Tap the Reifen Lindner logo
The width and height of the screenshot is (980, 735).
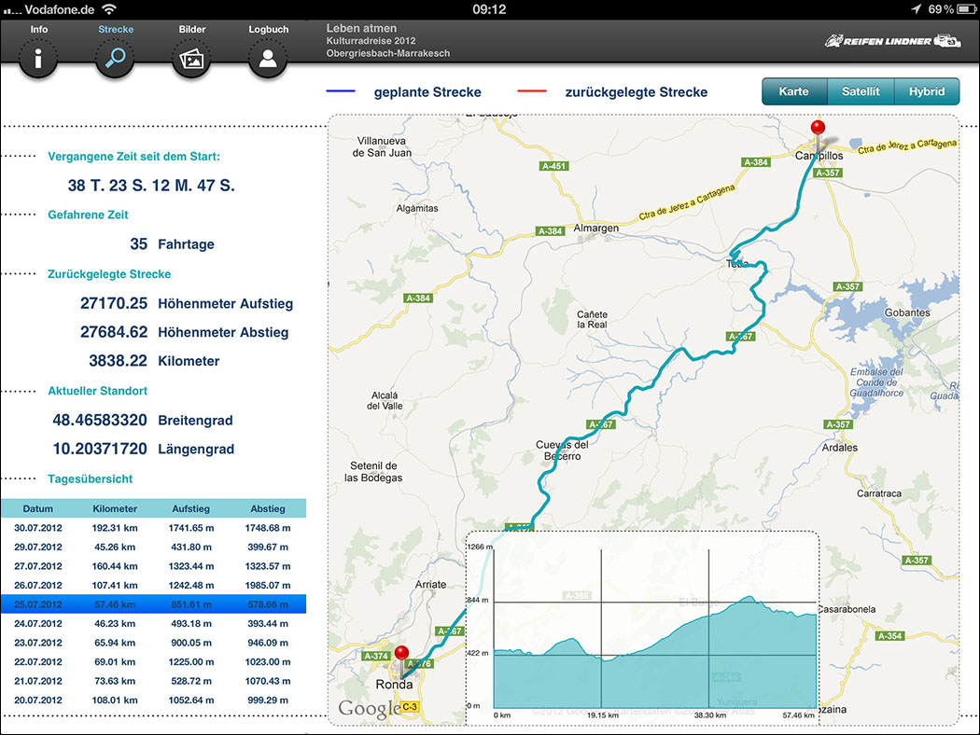point(892,41)
